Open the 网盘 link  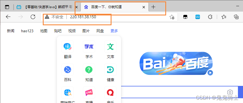click(100, 31)
